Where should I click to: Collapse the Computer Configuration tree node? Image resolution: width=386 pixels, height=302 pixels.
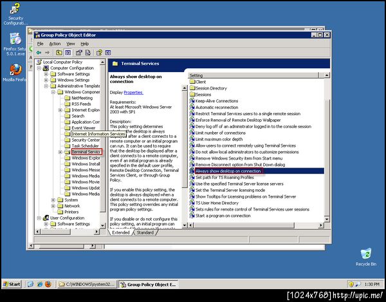pos(39,68)
